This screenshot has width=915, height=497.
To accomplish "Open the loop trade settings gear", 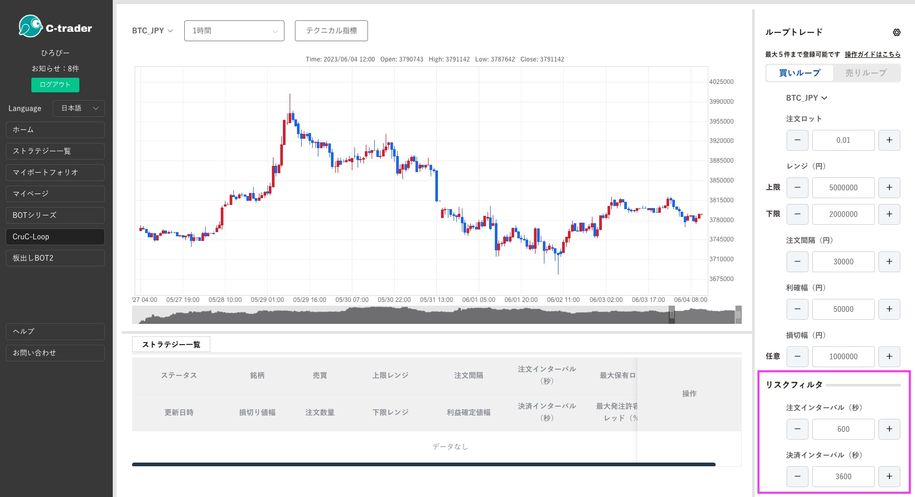I will (897, 32).
